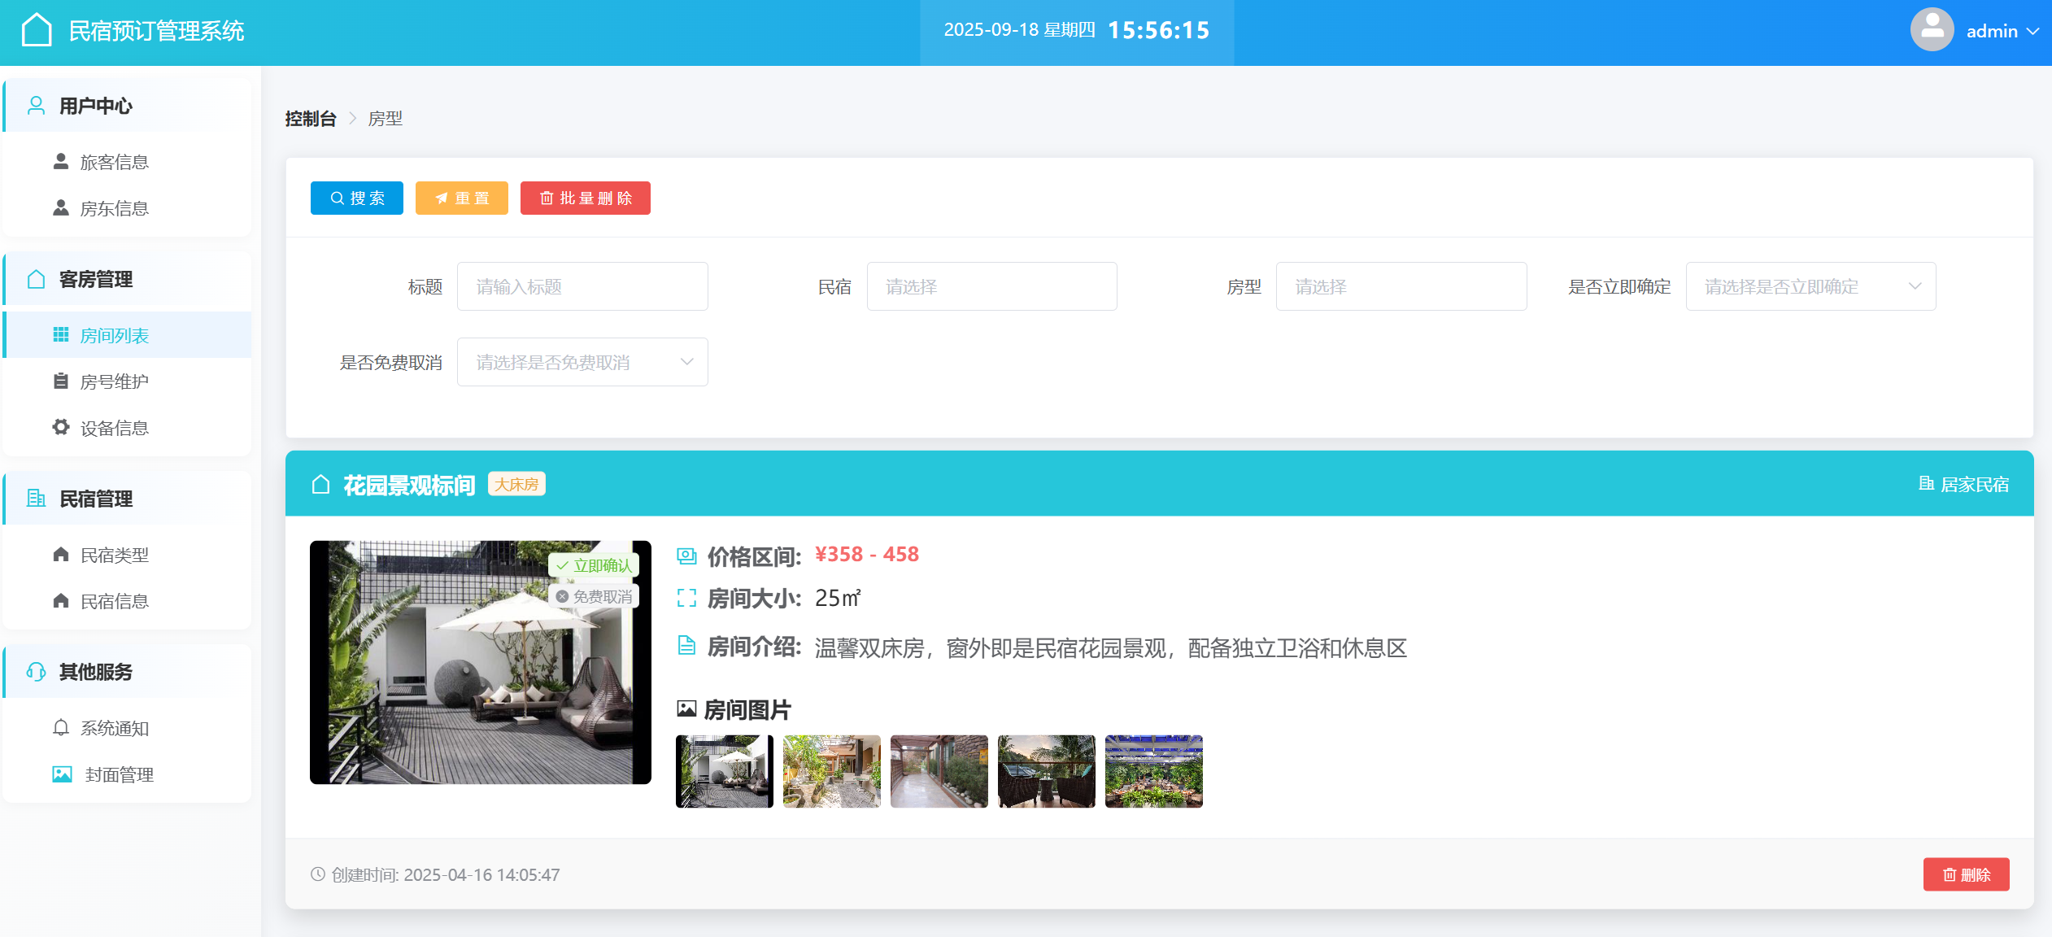Click the 大床房 tag
The image size is (2052, 937).
pos(516,484)
